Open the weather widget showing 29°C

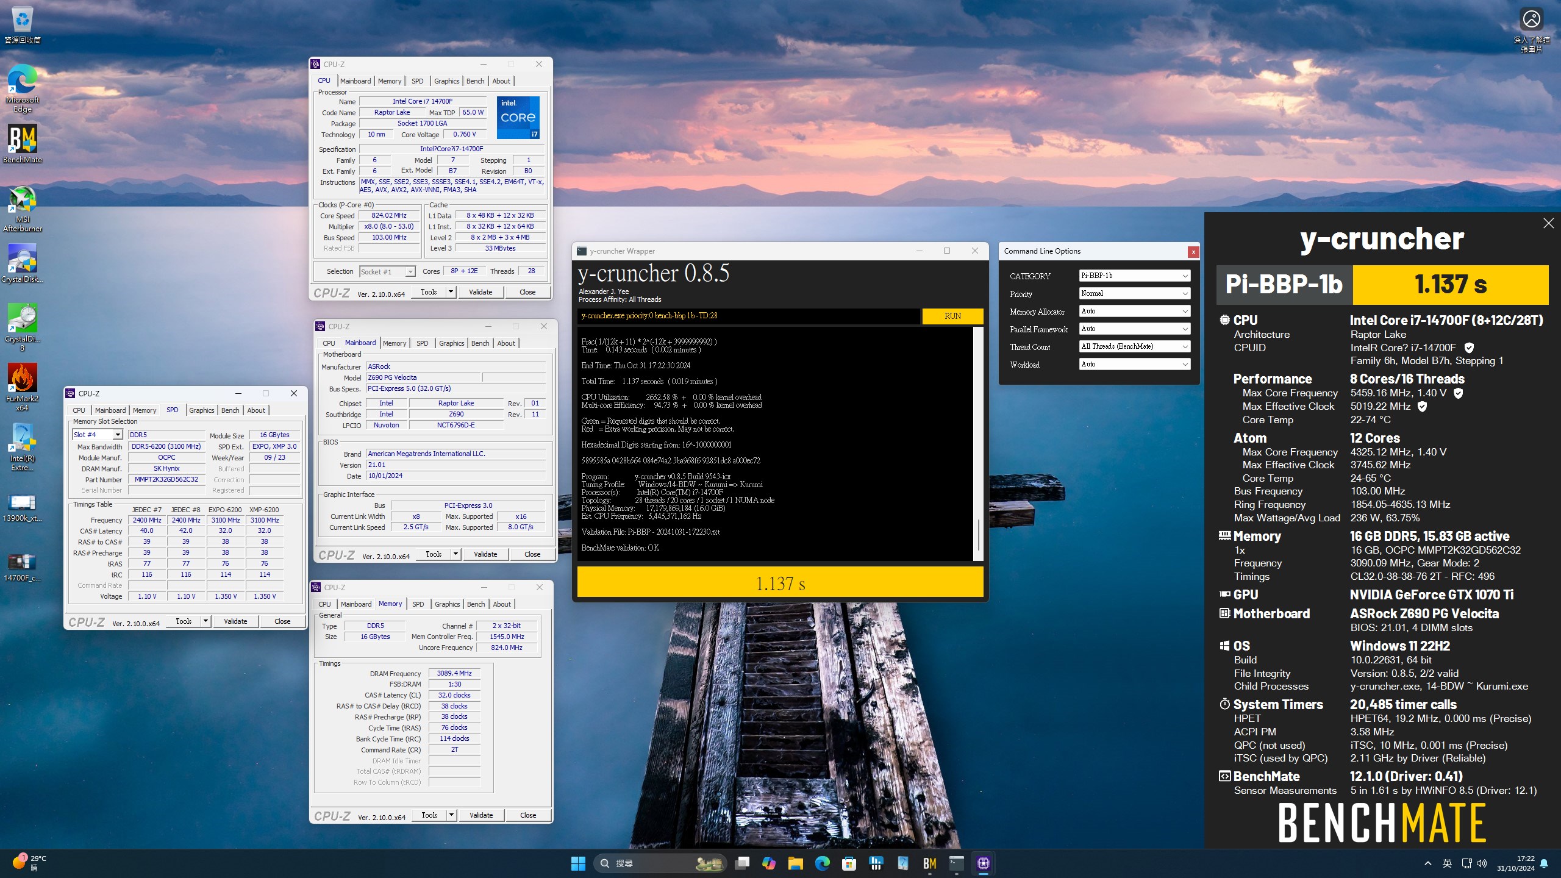29,863
